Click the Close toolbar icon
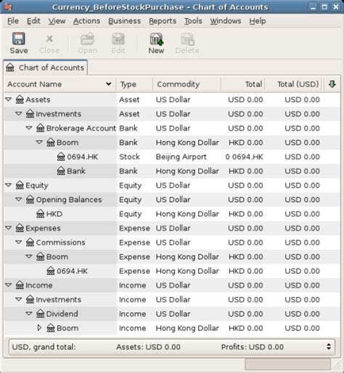This screenshot has height=373, width=344. 49,38
